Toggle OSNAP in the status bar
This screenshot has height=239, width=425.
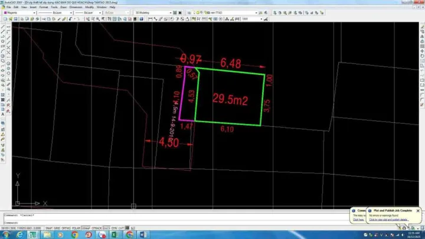click(86, 228)
